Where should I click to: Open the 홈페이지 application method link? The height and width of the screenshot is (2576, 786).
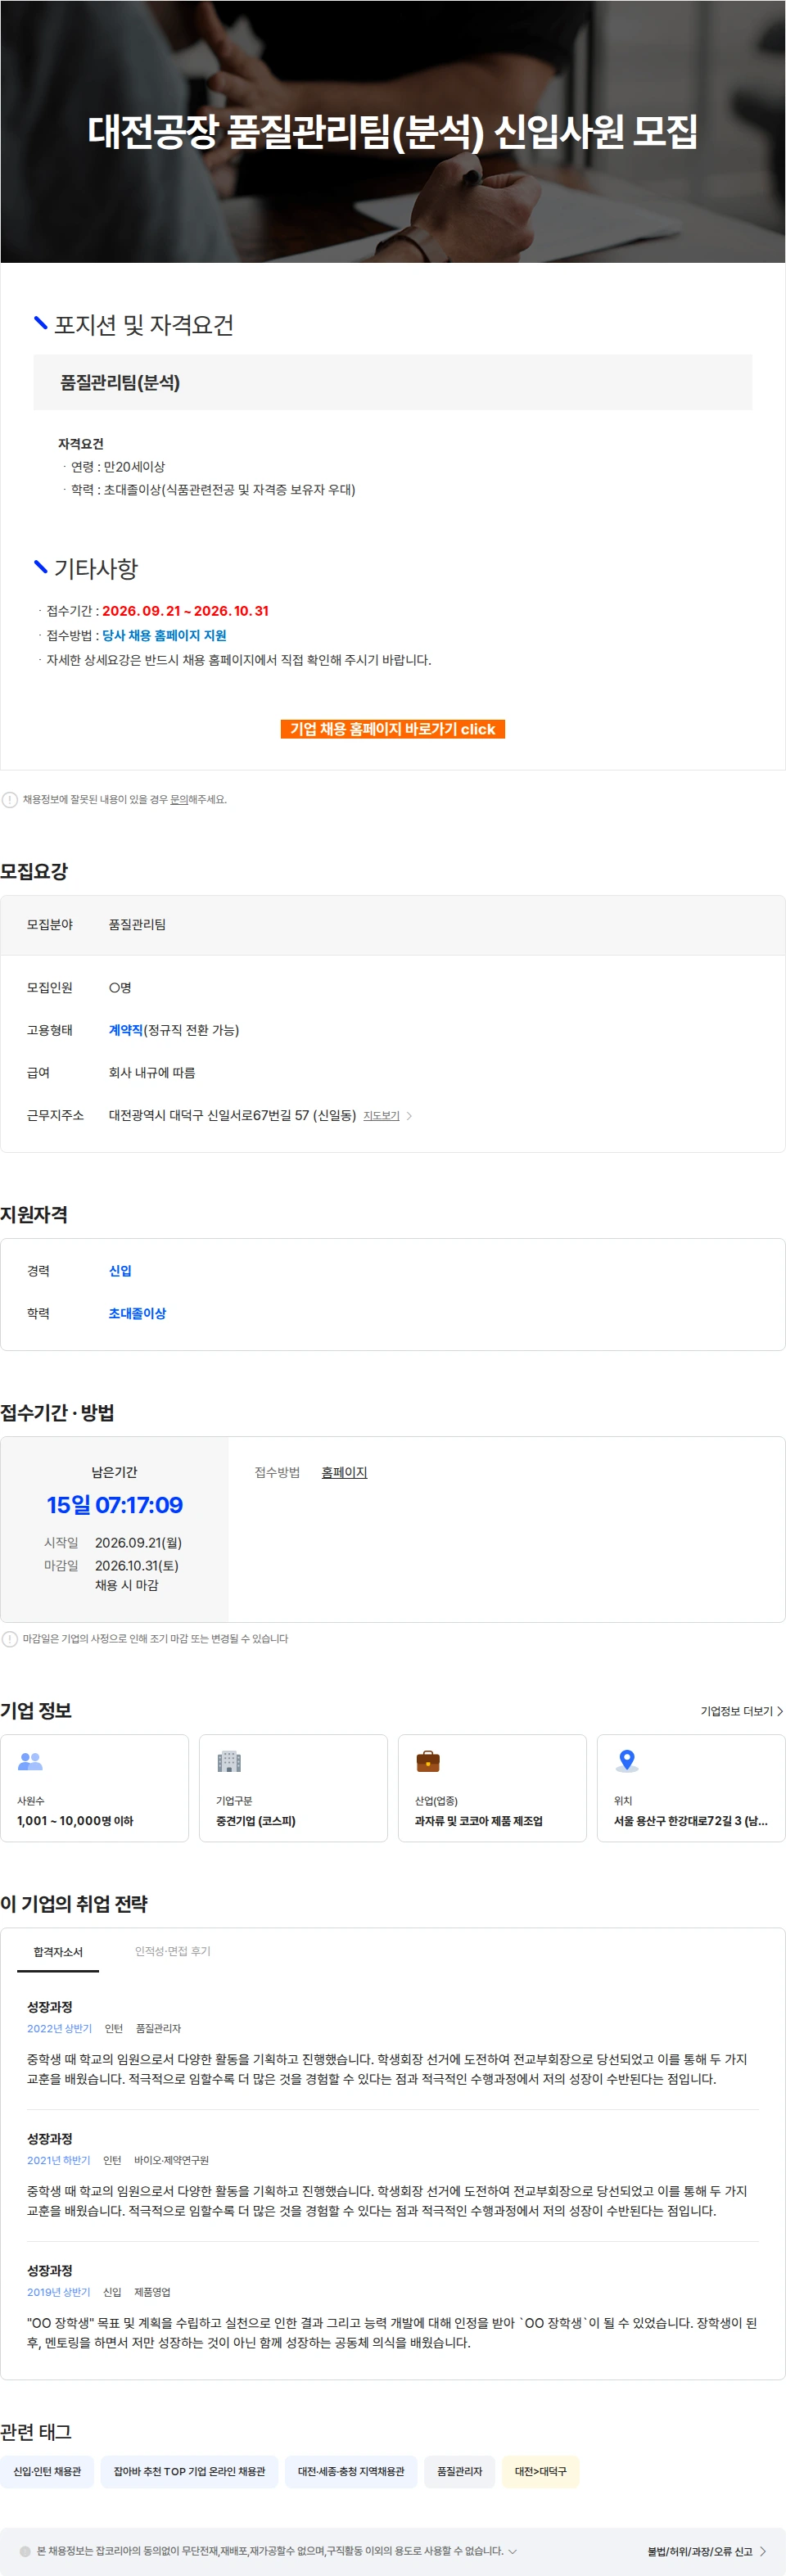pos(344,1473)
